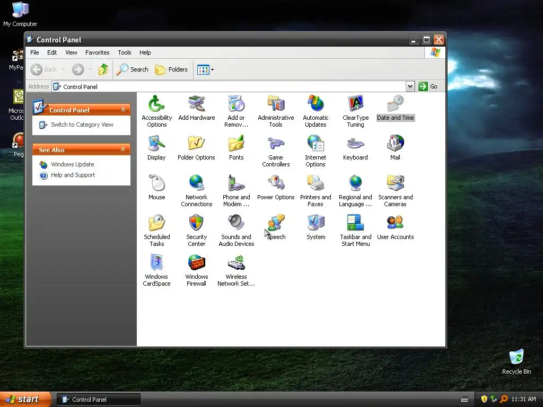This screenshot has height=407, width=543.
Task: Click Switch to Category View link
Action: click(x=82, y=125)
